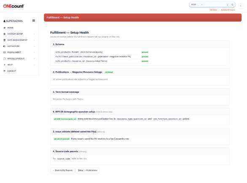Open the All Users link

click(213, 10)
